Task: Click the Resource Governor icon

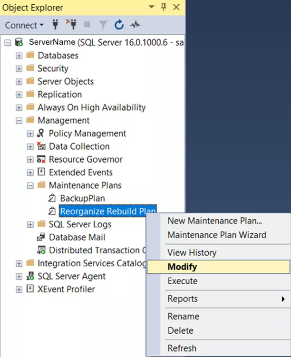Action: pos(41,159)
